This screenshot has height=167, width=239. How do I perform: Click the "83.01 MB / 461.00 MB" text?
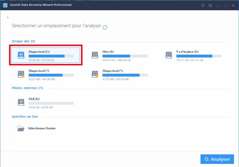pyautogui.click(x=42, y=79)
